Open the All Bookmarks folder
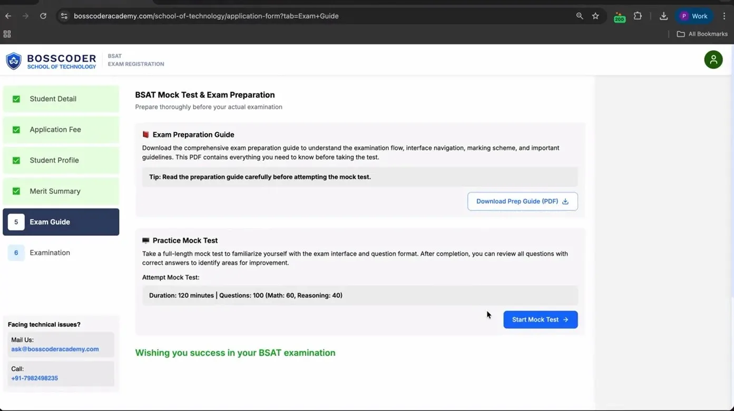Screen dimensions: 734x411 click(702, 34)
